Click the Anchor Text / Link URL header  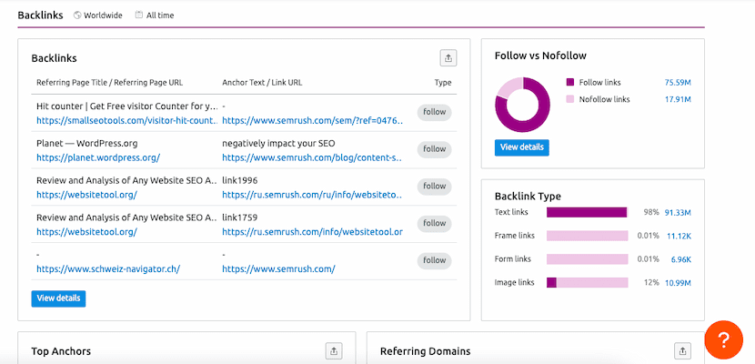pyautogui.click(x=262, y=82)
